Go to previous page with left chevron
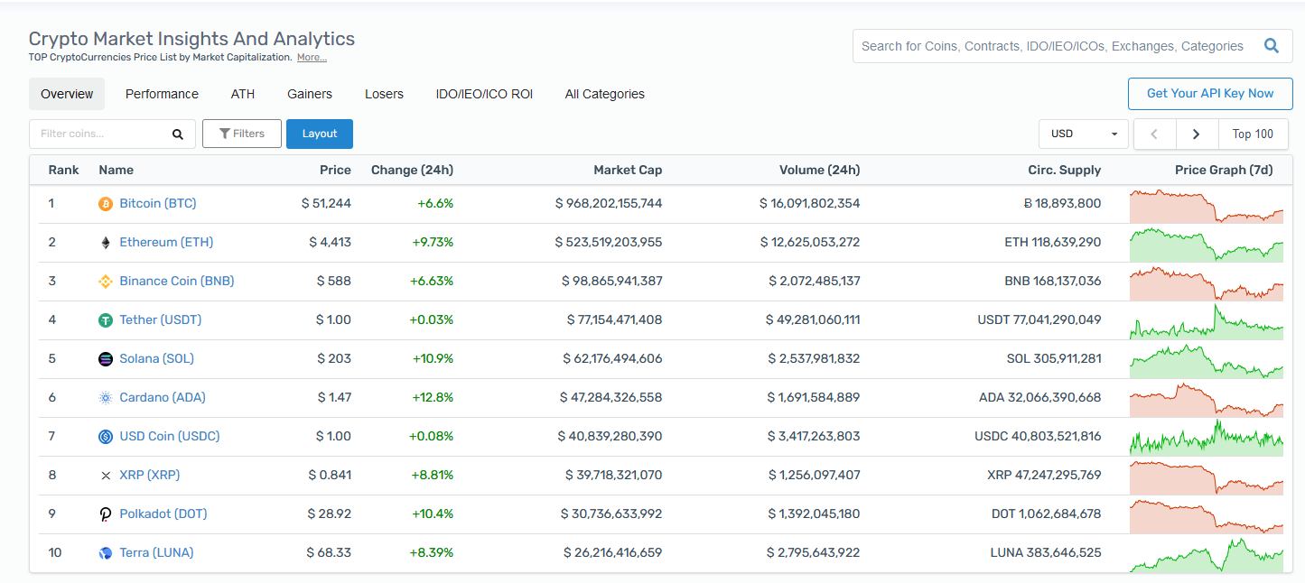The height and width of the screenshot is (583, 1305). [x=1154, y=134]
